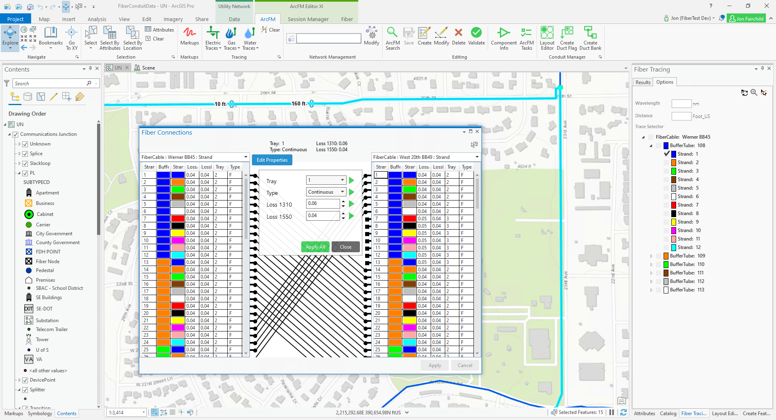Switch Contents to List By Editing
Image resolution: width=776 pixels, height=420 pixels.
[x=54, y=97]
